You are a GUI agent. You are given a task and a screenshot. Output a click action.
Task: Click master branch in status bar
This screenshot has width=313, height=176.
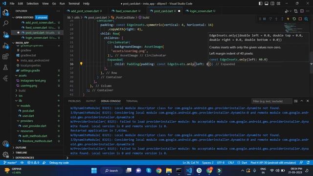[x=10, y=163]
